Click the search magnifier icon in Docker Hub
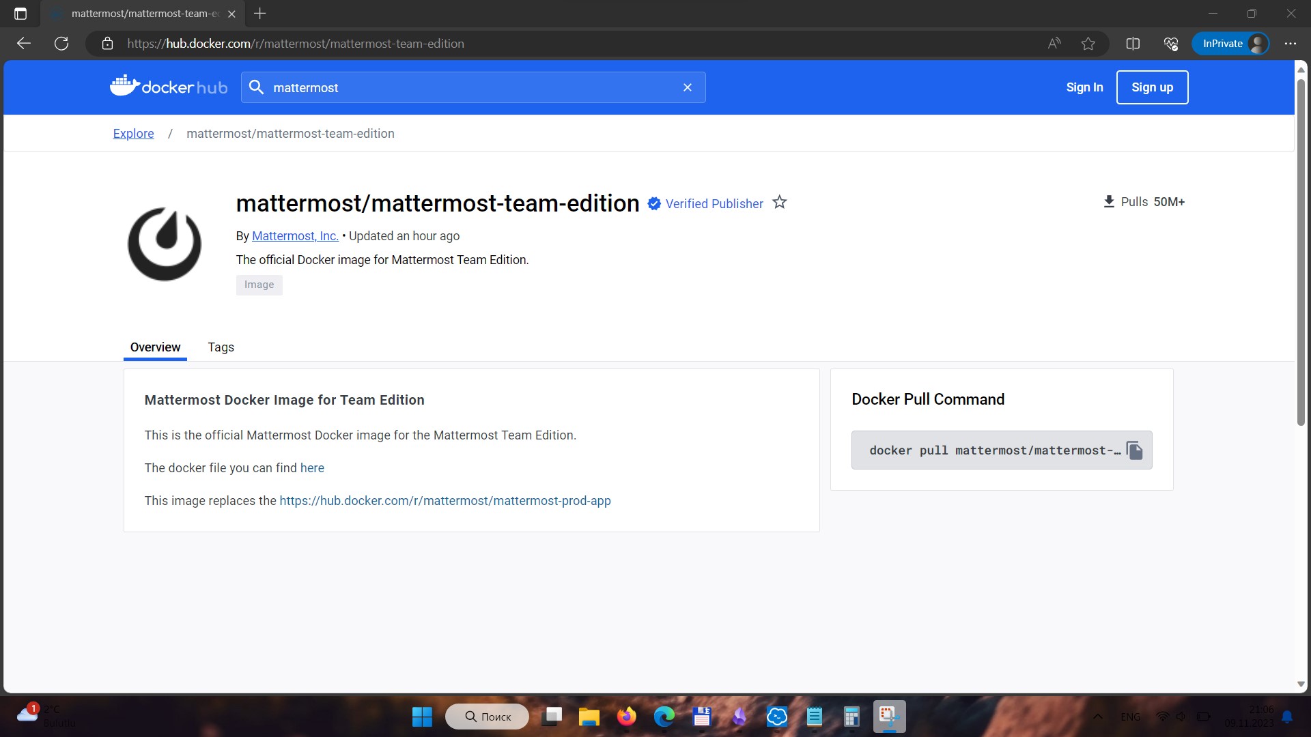 [x=256, y=87]
